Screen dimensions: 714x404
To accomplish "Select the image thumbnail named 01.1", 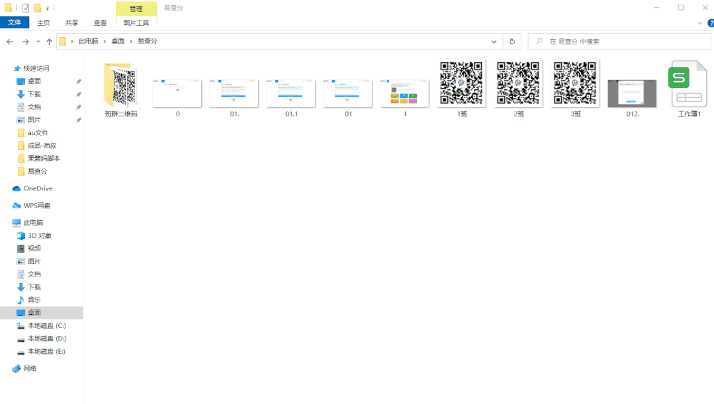I will tap(291, 98).
